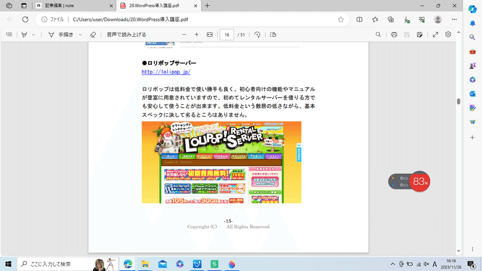This screenshot has width=482, height=271.
Task: Open the workspaces icon in title bar
Action: coord(9,5)
